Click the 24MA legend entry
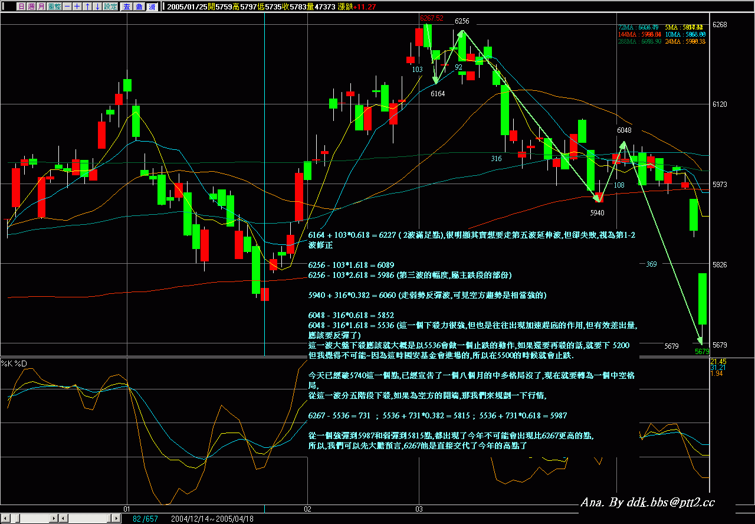 685,41
